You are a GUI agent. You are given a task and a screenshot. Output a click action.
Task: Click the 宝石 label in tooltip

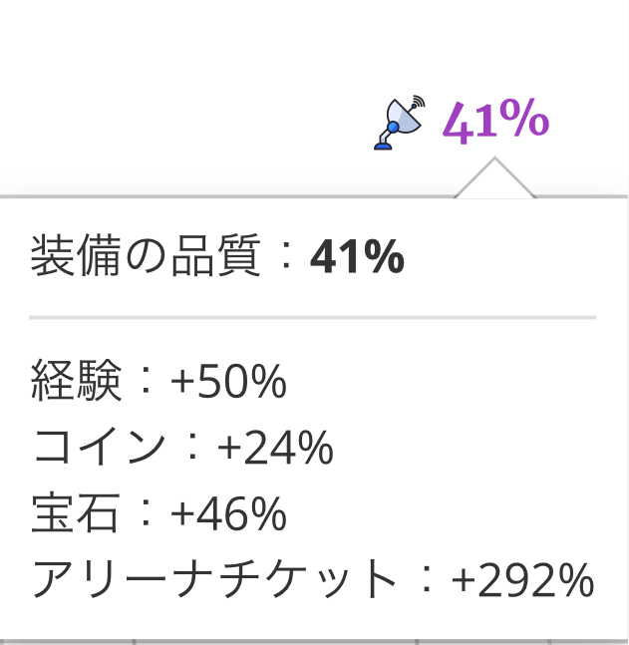pos(76,513)
